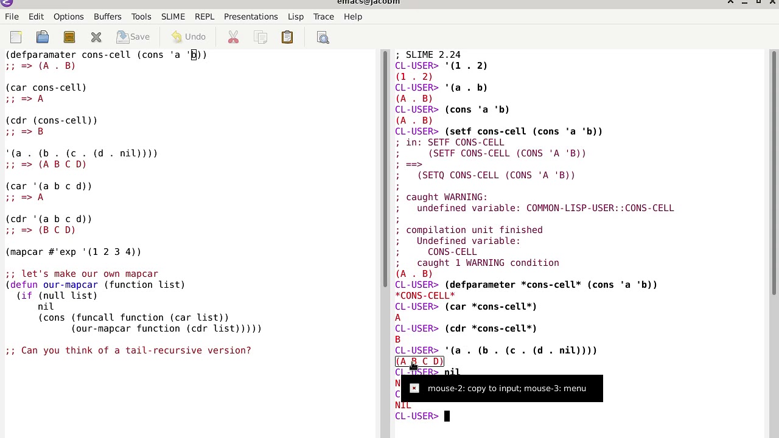
Task: Click the (cdr '(a b c d)) expression
Action: tap(49, 219)
